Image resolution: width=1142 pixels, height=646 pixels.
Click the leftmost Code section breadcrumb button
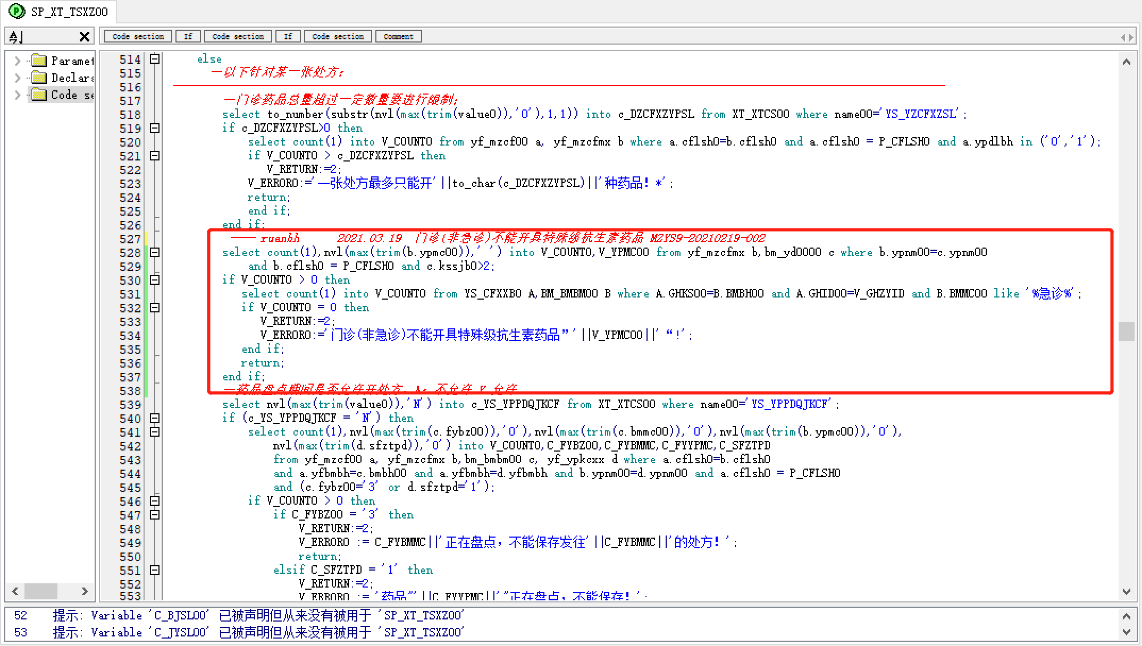(138, 37)
